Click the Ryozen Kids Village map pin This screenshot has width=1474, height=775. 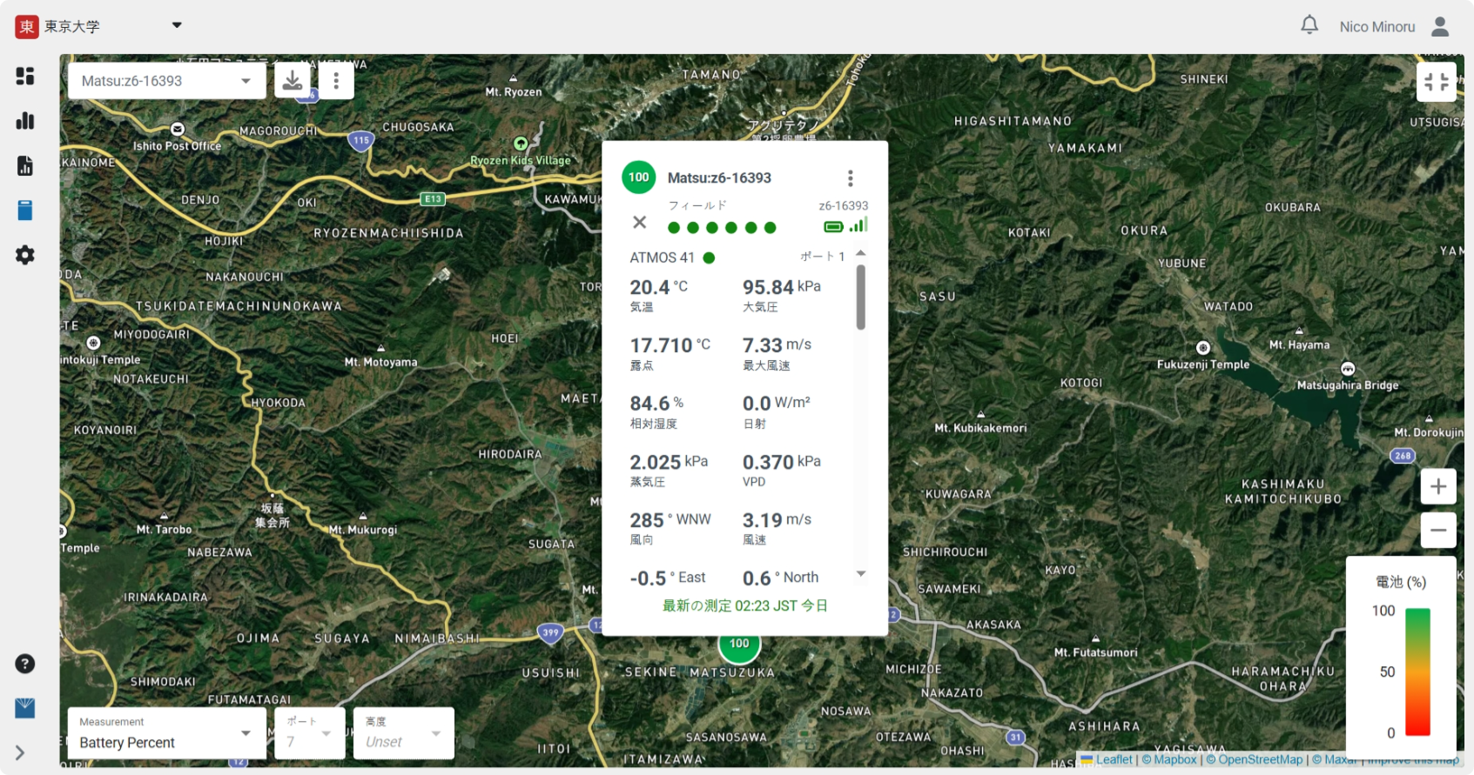pyautogui.click(x=521, y=144)
